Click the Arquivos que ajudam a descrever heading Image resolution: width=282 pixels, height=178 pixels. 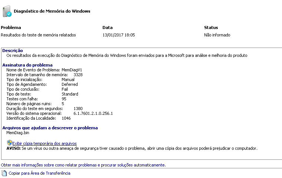tap(50, 128)
